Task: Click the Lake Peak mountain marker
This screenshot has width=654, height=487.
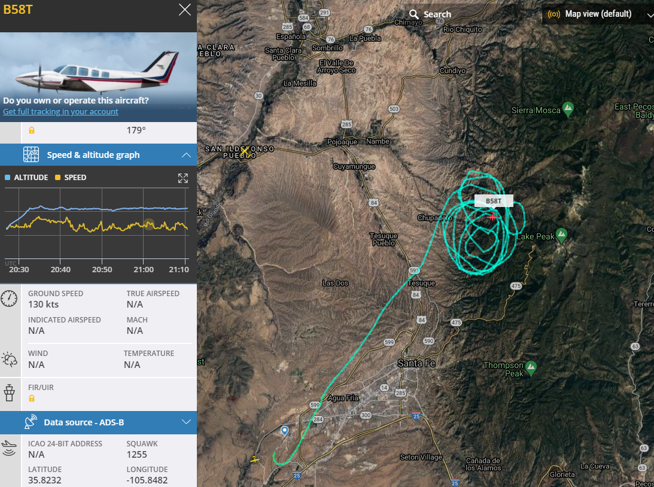Action: tap(561, 235)
